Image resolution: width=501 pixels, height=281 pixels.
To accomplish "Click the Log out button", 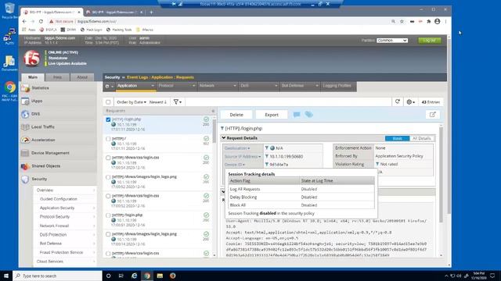I will click(x=430, y=41).
